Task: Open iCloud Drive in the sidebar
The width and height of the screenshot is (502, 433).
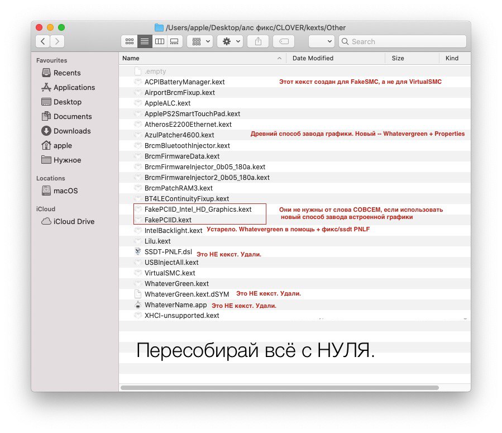Action: pos(68,221)
